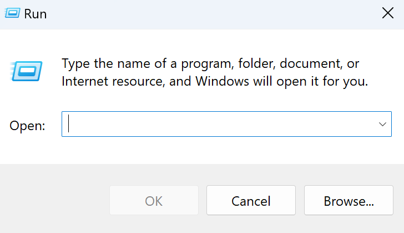
Task: Click the grey strip below the Cancel button
Action: tap(251, 224)
